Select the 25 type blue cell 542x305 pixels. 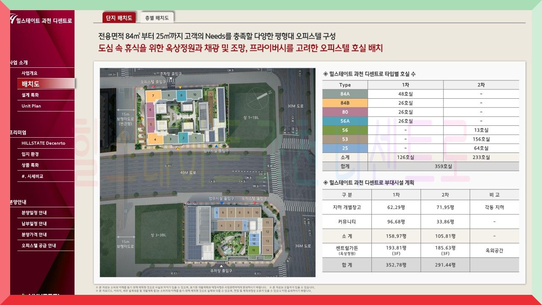pyautogui.click(x=345, y=148)
